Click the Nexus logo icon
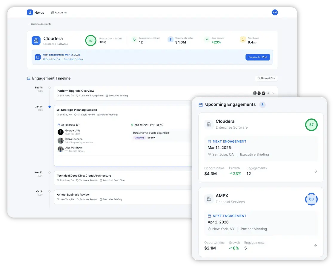The image size is (335, 268). tap(30, 13)
